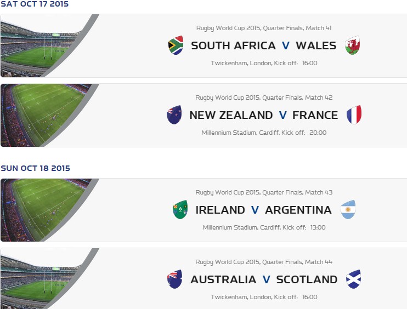Click the Sat Oct 17 2015 date heading
The width and height of the screenshot is (407, 309).
point(35,4)
